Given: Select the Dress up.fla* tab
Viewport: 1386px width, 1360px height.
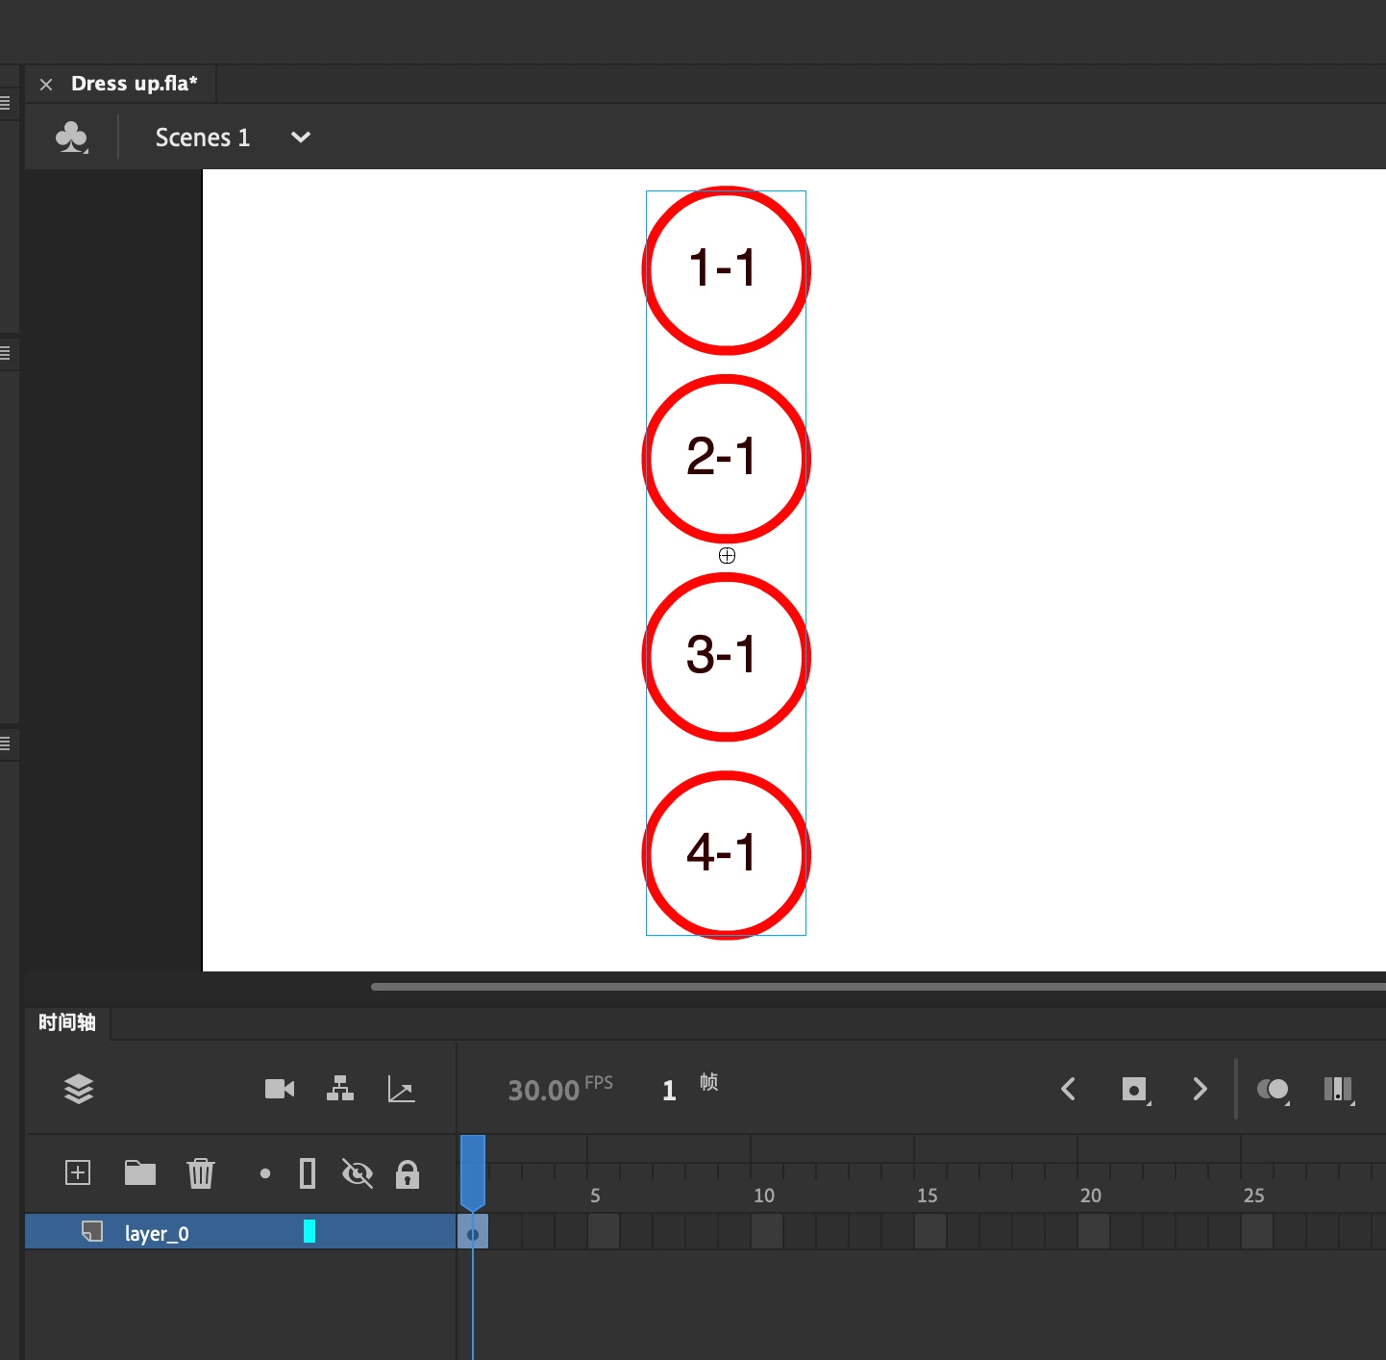Looking at the screenshot, I should point(135,84).
